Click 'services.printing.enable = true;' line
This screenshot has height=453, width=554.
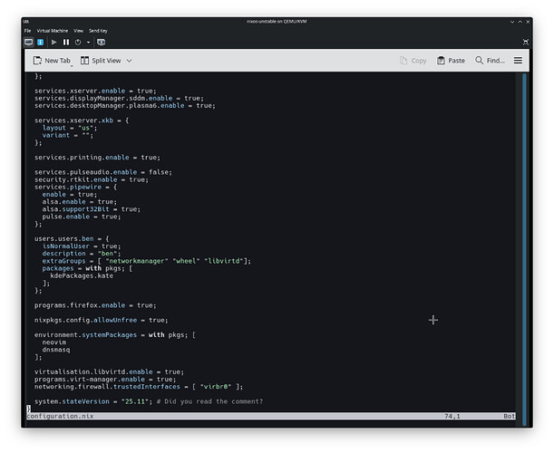[98, 158]
